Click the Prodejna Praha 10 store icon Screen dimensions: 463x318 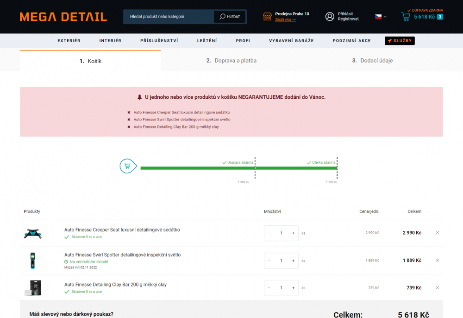coord(267,17)
